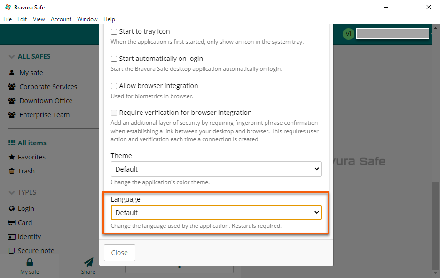Click the Close button in settings dialog
This screenshot has height=278, width=440.
click(x=119, y=253)
